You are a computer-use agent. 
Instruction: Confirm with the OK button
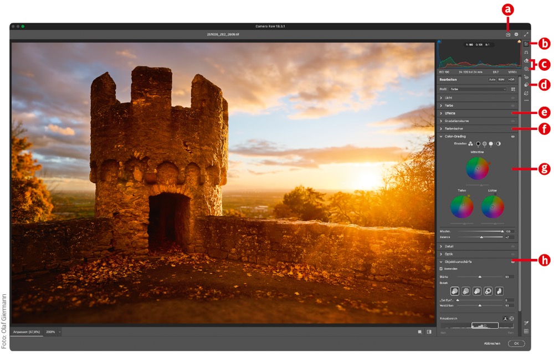(516, 343)
